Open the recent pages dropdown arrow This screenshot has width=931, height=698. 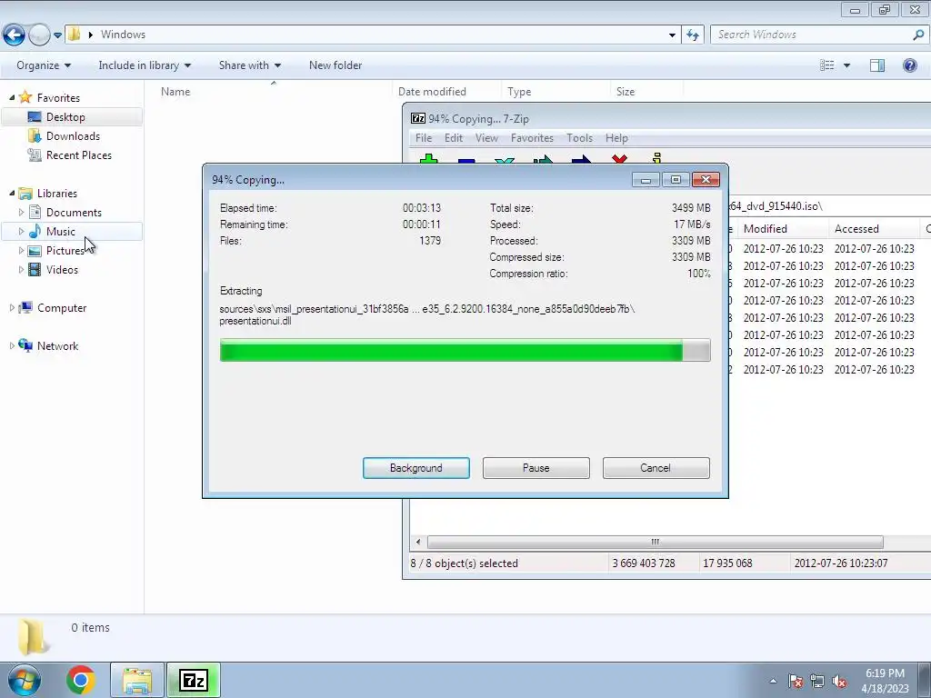(x=57, y=35)
